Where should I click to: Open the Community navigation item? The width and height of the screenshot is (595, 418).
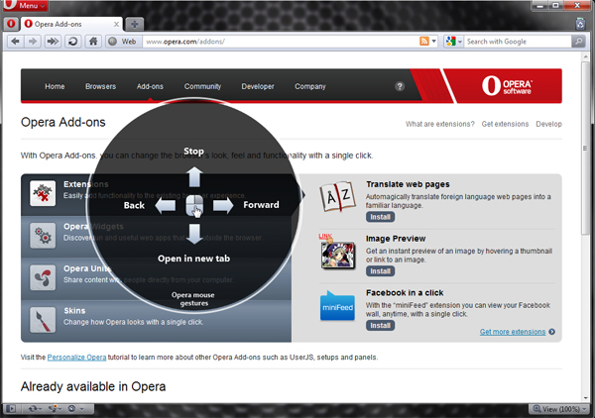click(x=202, y=86)
